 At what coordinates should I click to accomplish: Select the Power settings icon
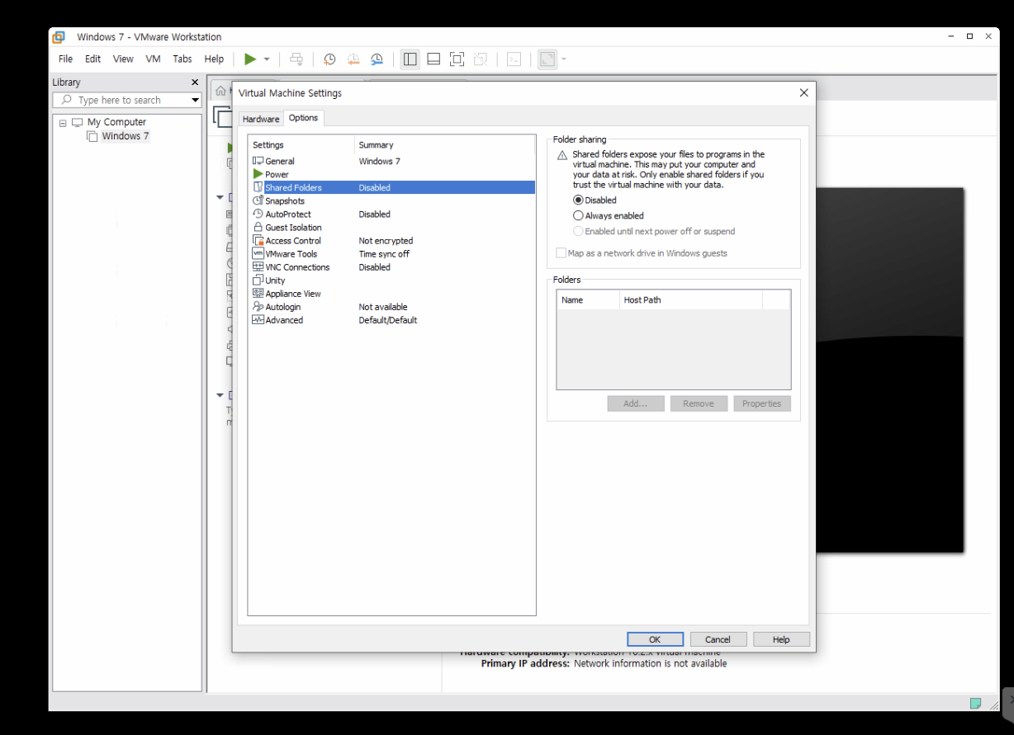[x=258, y=174]
